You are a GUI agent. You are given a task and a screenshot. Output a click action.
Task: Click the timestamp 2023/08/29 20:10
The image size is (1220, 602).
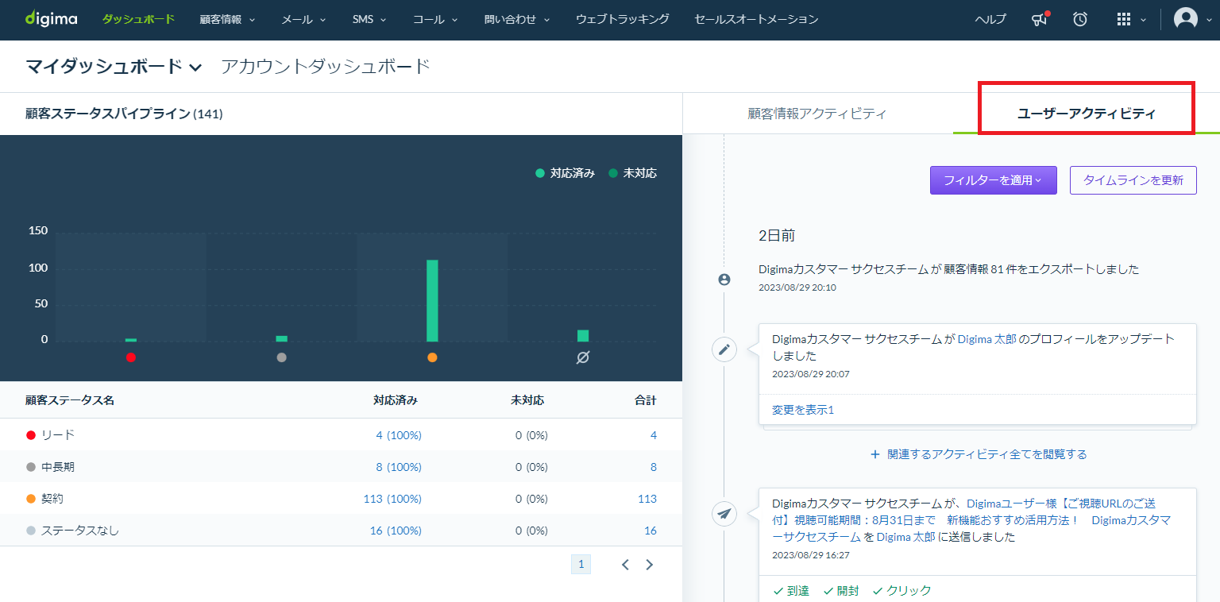797,287
